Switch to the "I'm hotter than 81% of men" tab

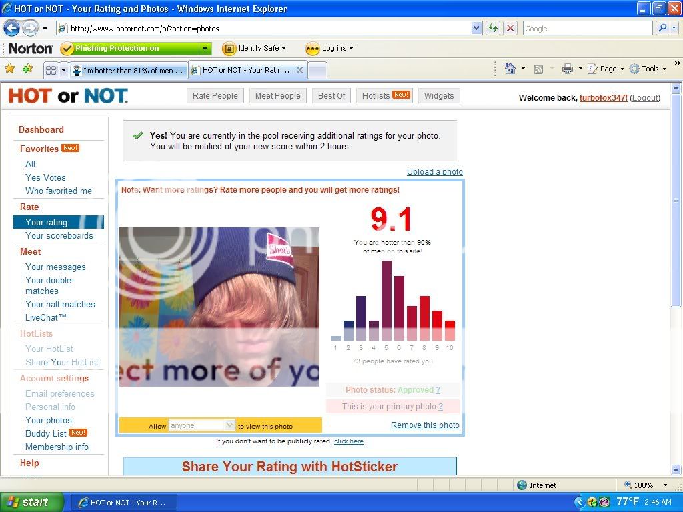[129, 71]
